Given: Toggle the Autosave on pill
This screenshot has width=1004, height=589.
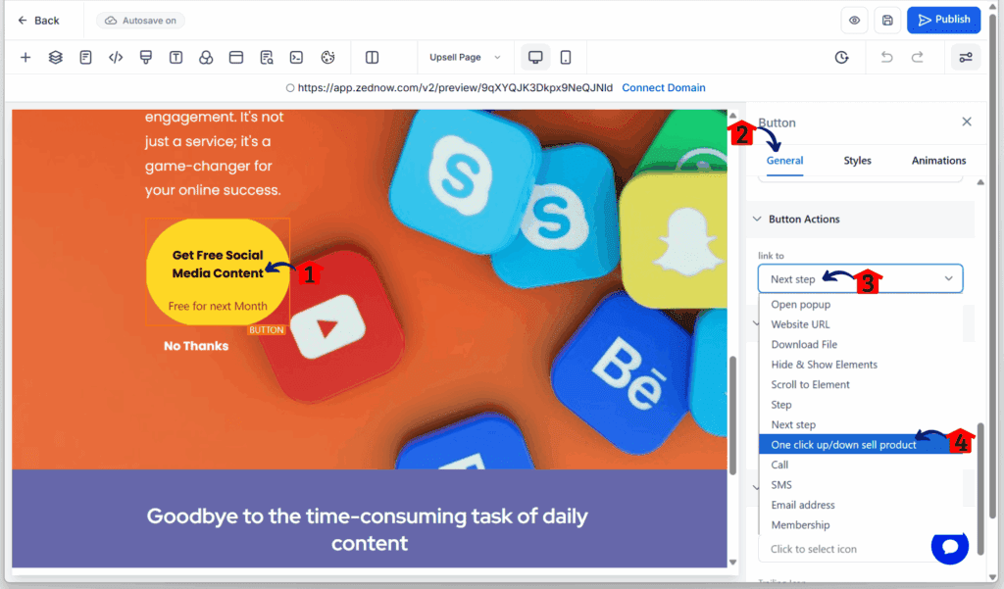Looking at the screenshot, I should tap(141, 21).
